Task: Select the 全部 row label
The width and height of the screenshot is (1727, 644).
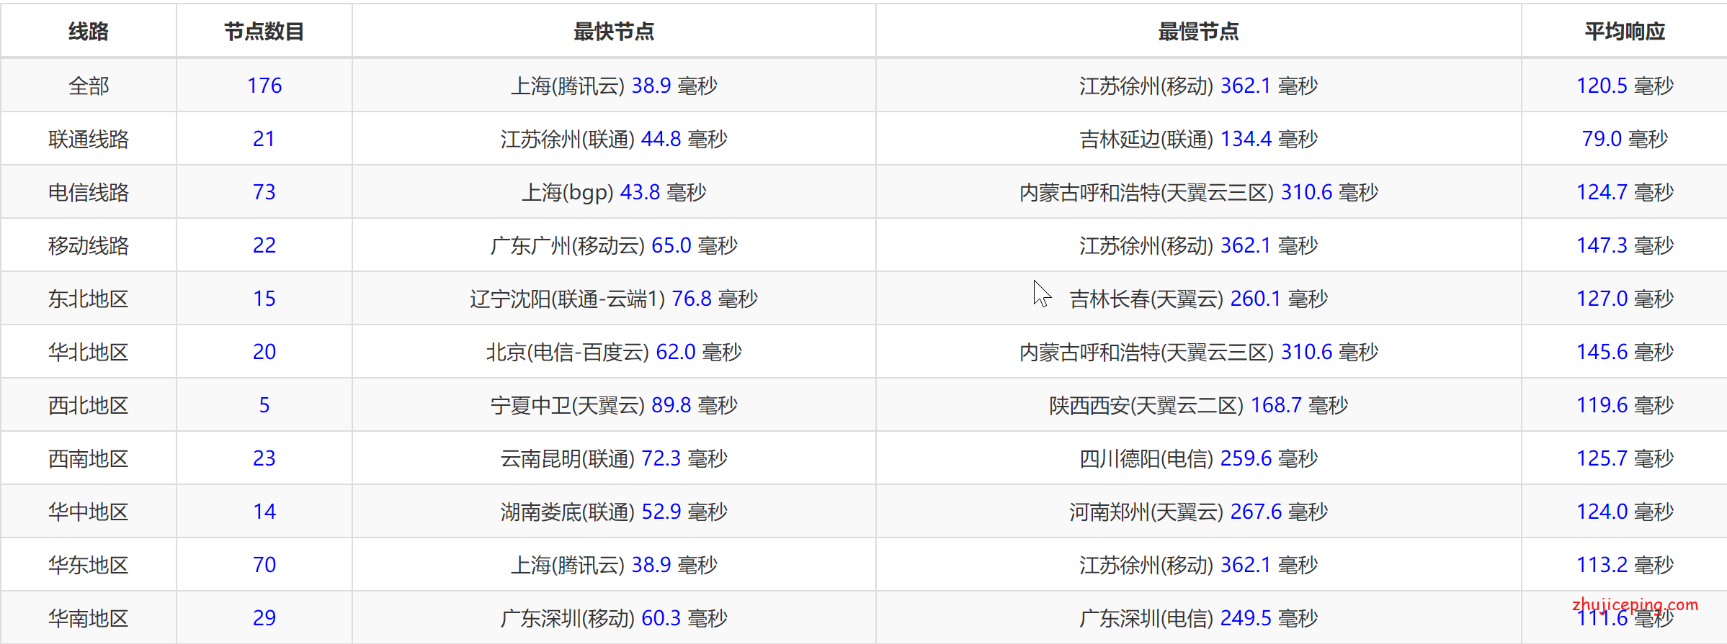Action: [89, 86]
